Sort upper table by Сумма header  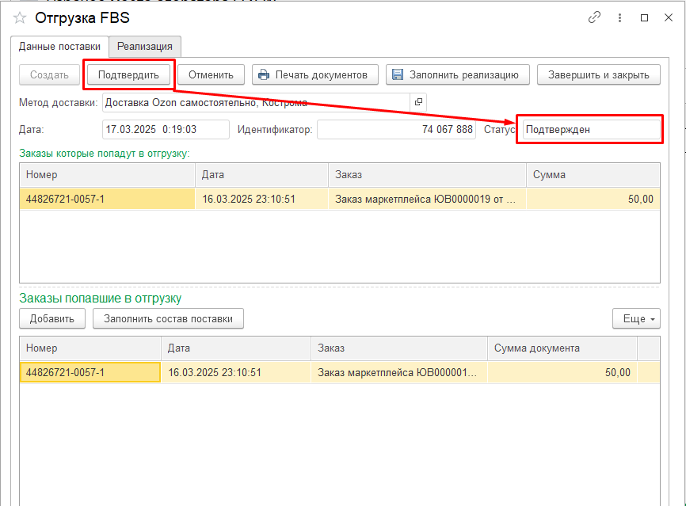(x=593, y=175)
